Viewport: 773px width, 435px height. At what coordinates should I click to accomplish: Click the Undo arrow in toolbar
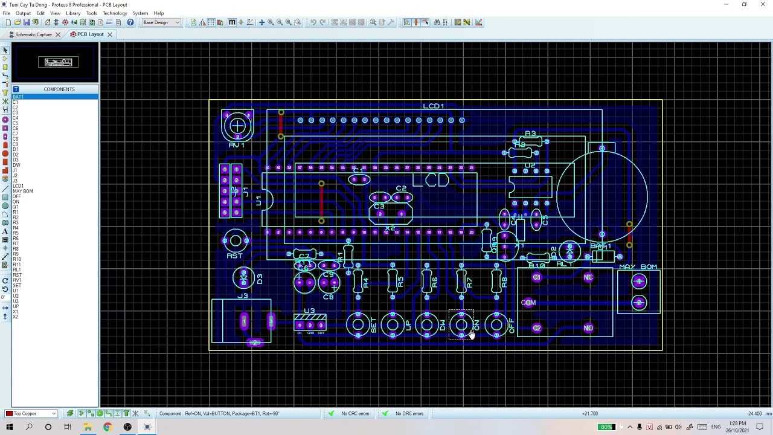[313, 22]
